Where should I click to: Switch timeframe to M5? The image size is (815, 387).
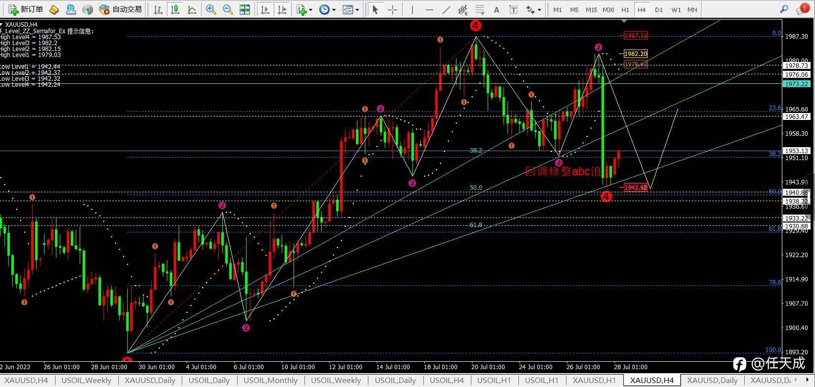574,9
